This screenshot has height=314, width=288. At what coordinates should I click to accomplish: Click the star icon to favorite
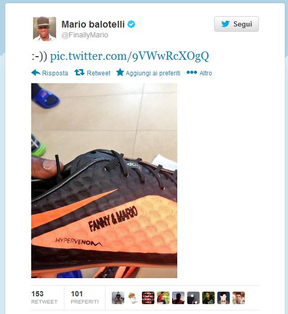120,72
